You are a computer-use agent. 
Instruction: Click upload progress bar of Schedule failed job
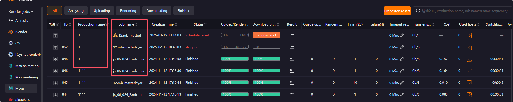235,35
